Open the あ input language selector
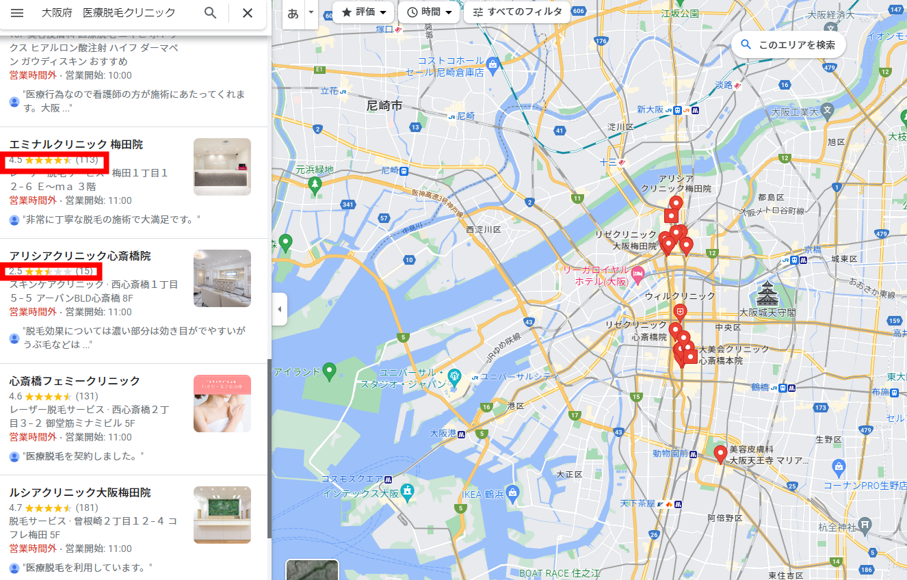Image resolution: width=907 pixels, height=580 pixels. pyautogui.click(x=293, y=13)
